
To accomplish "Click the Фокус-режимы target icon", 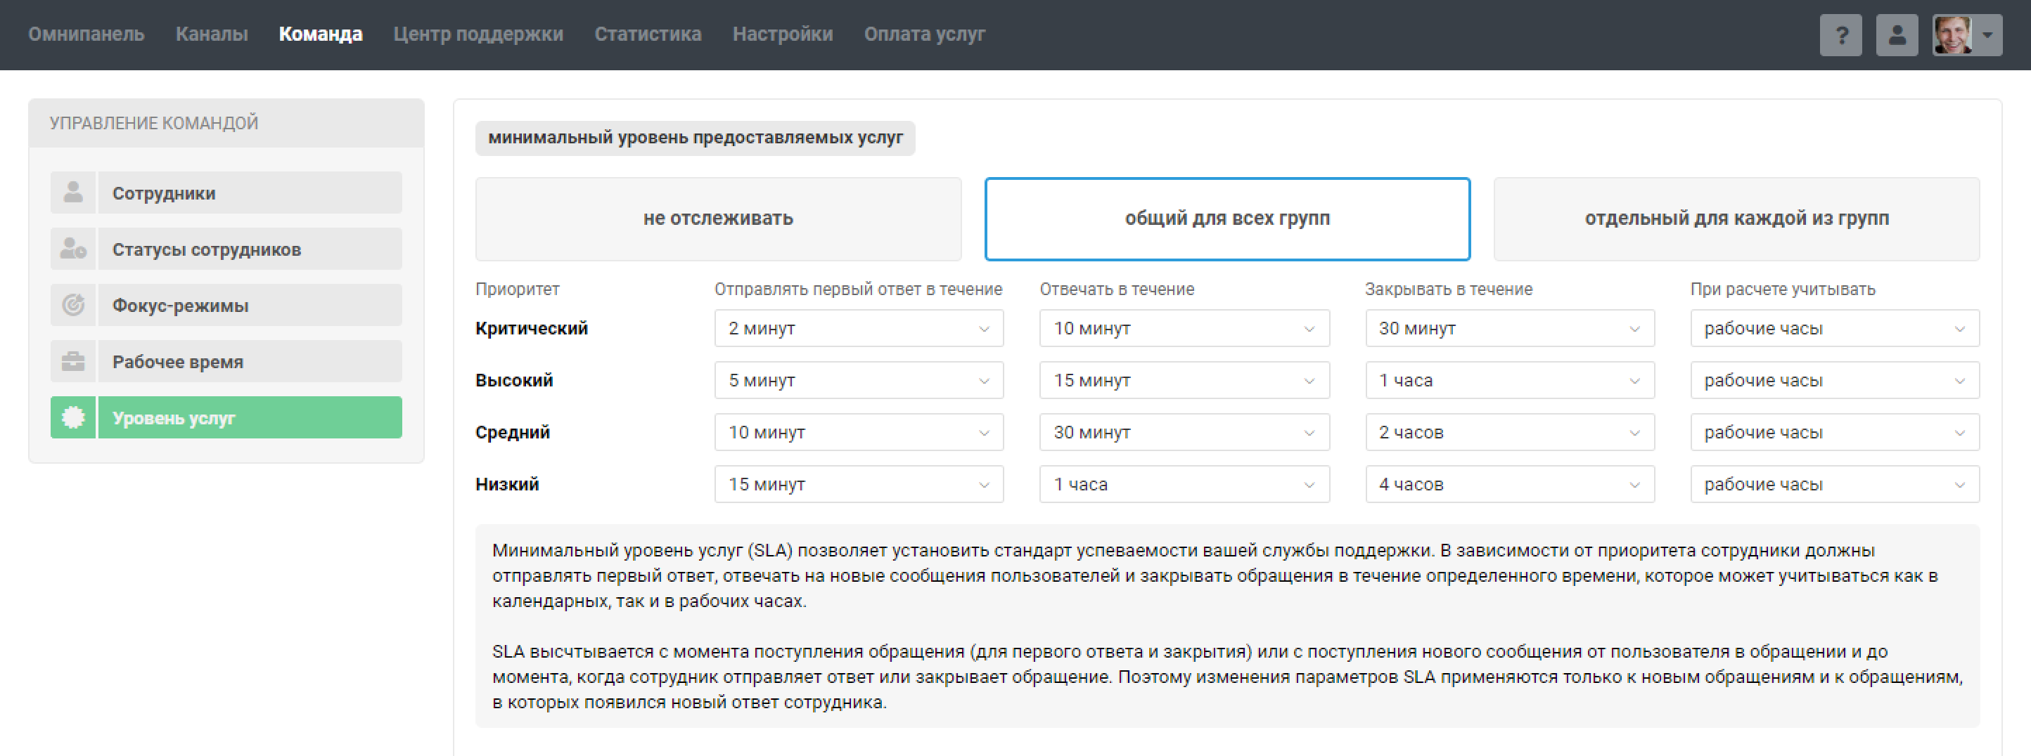I will (x=73, y=306).
